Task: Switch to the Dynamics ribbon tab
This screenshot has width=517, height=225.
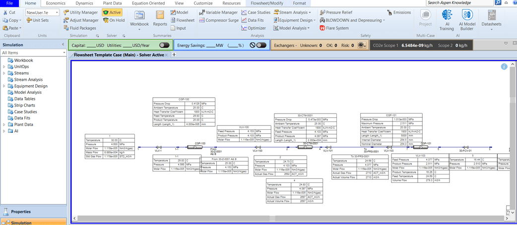Action: click(x=84, y=3)
